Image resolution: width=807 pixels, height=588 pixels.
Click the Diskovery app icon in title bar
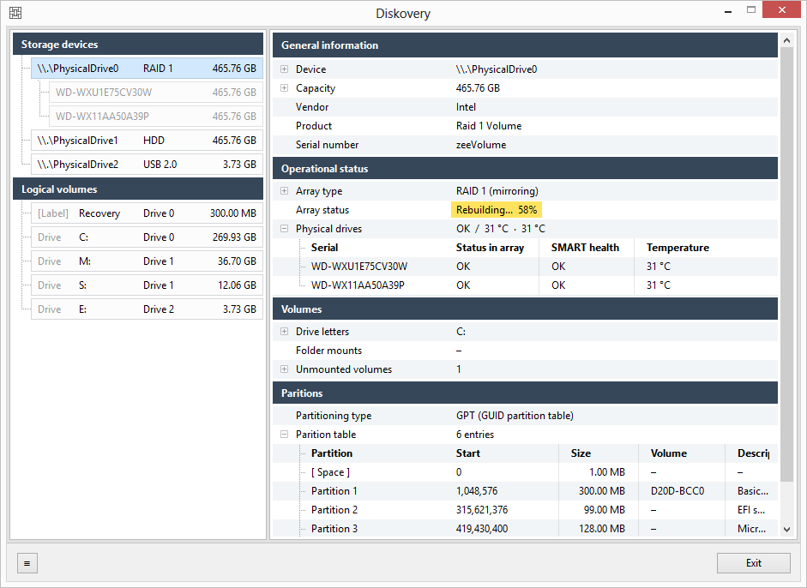[15, 13]
